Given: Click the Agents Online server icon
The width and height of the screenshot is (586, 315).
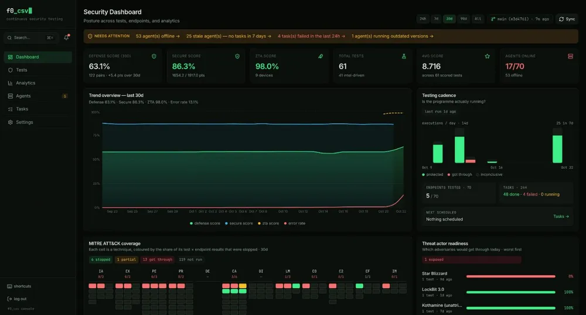Looking at the screenshot, I should coord(570,56).
